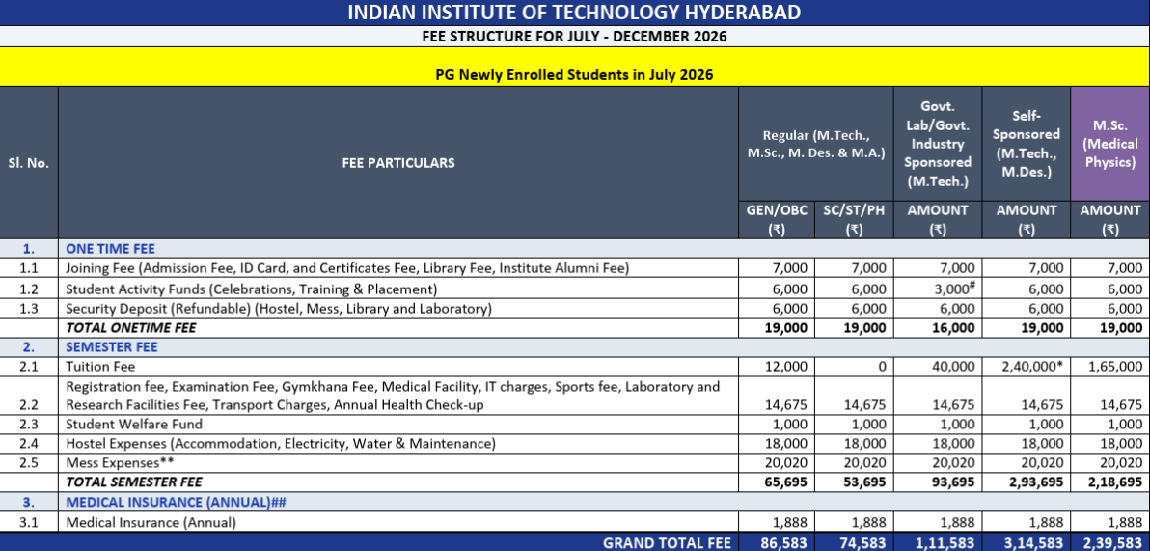Select the 'TOTAL ONETIME FEE' label
This screenshot has width=1150, height=551.
point(131,328)
